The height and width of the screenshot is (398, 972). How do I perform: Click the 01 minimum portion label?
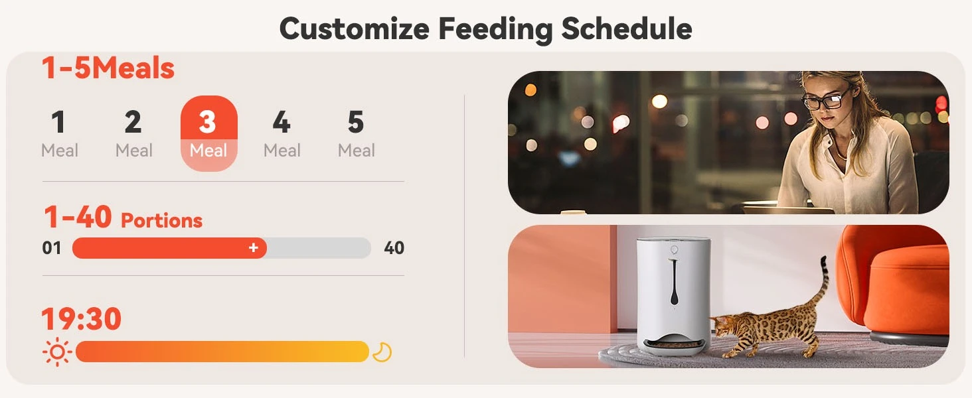click(x=52, y=248)
